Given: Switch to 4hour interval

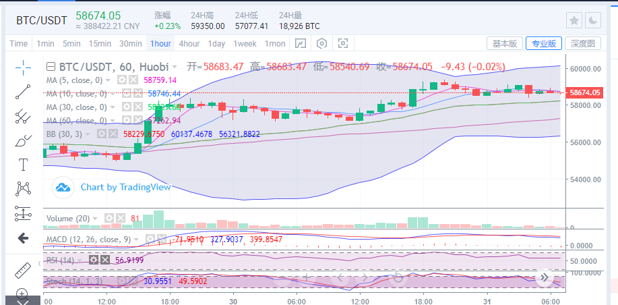Looking at the screenshot, I should (x=189, y=43).
